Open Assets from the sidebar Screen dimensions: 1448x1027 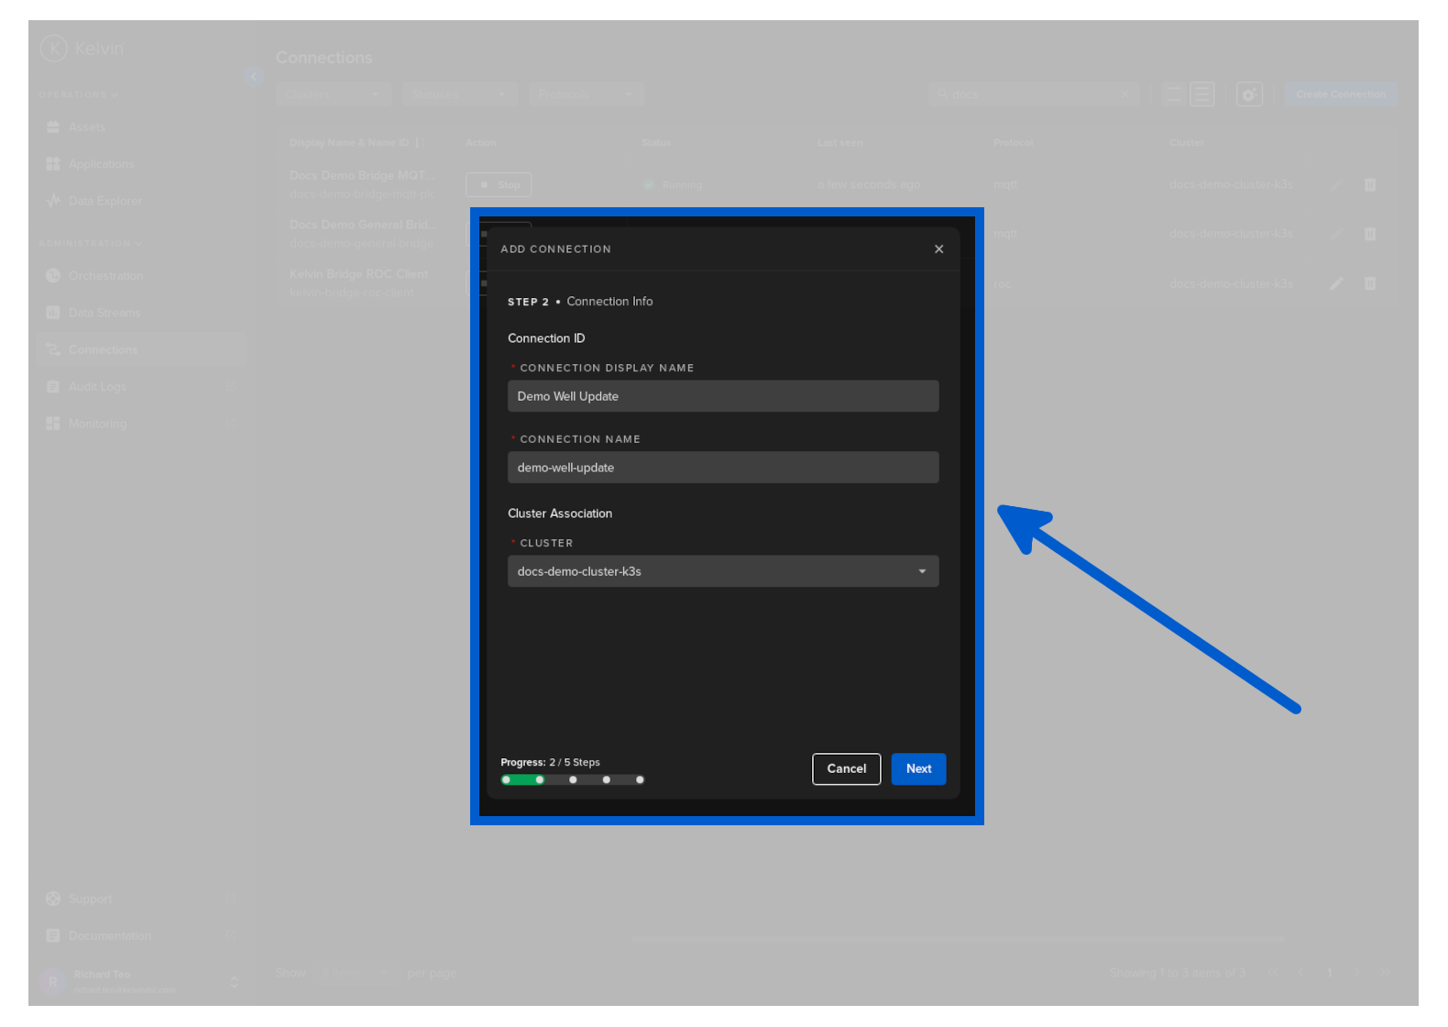86,127
